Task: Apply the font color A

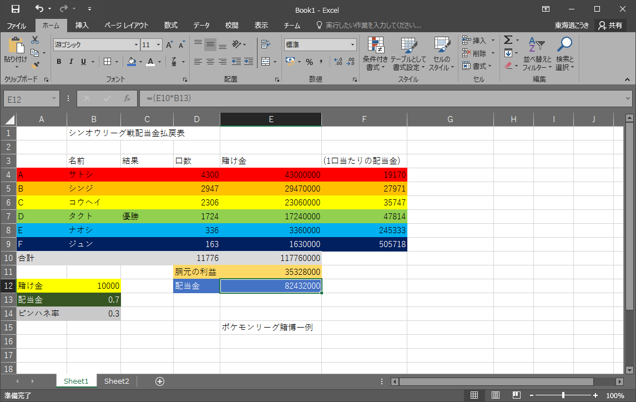Action: click(150, 62)
